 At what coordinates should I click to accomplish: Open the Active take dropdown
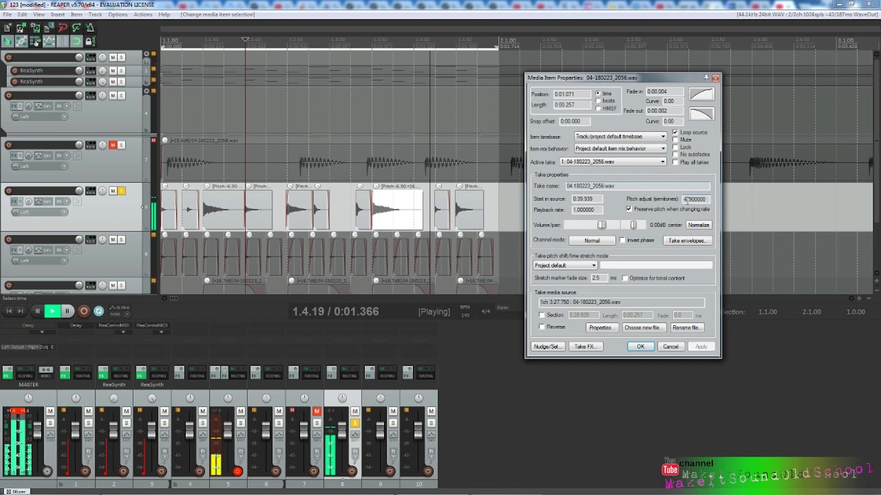click(x=613, y=162)
